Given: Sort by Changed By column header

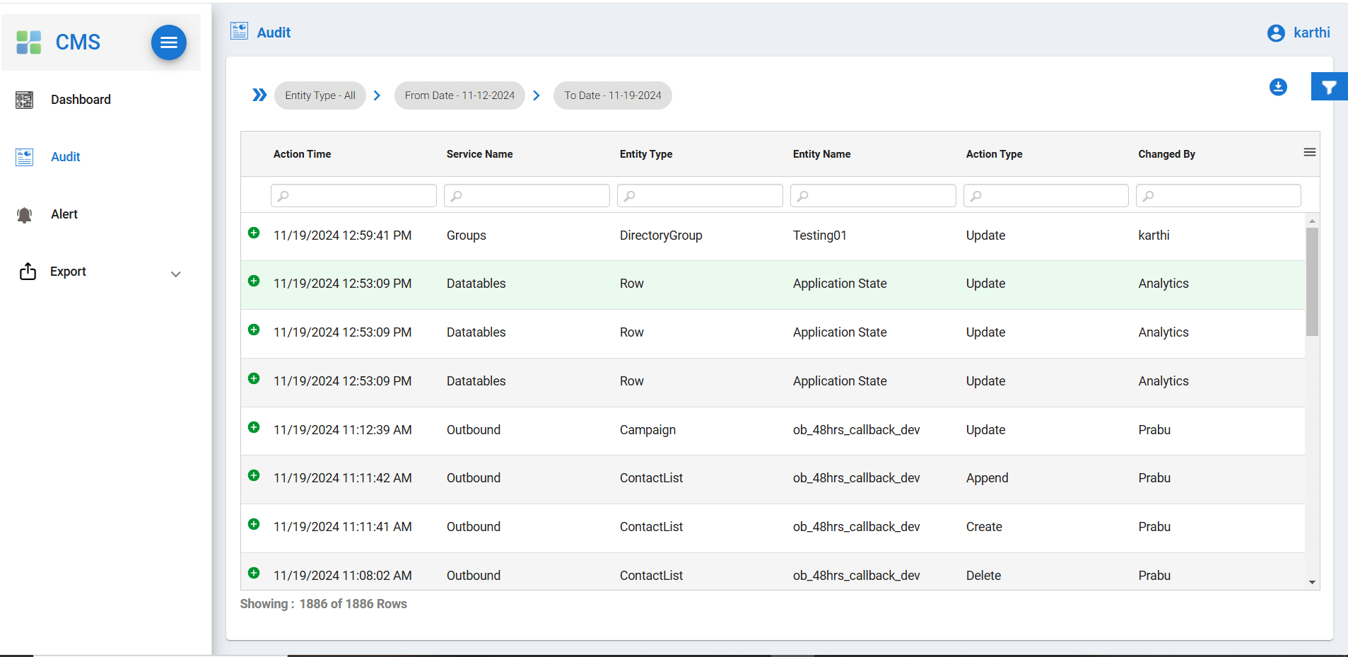Looking at the screenshot, I should [1166, 154].
